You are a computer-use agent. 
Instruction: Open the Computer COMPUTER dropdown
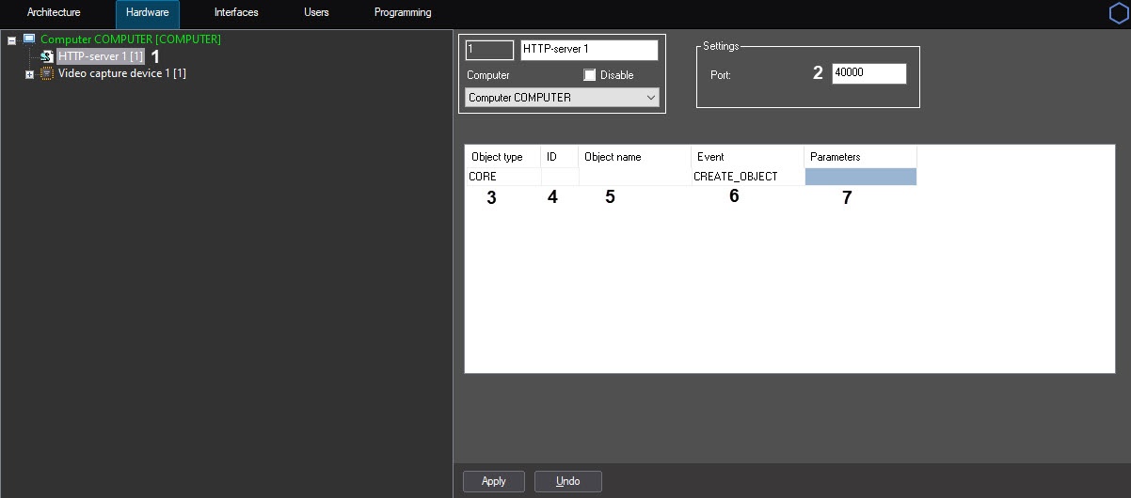click(562, 98)
